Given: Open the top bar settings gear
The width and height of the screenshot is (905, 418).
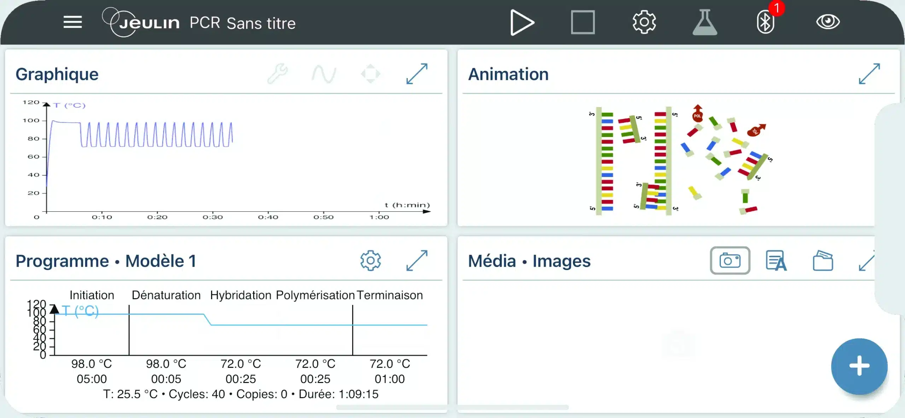Looking at the screenshot, I should pos(644,22).
